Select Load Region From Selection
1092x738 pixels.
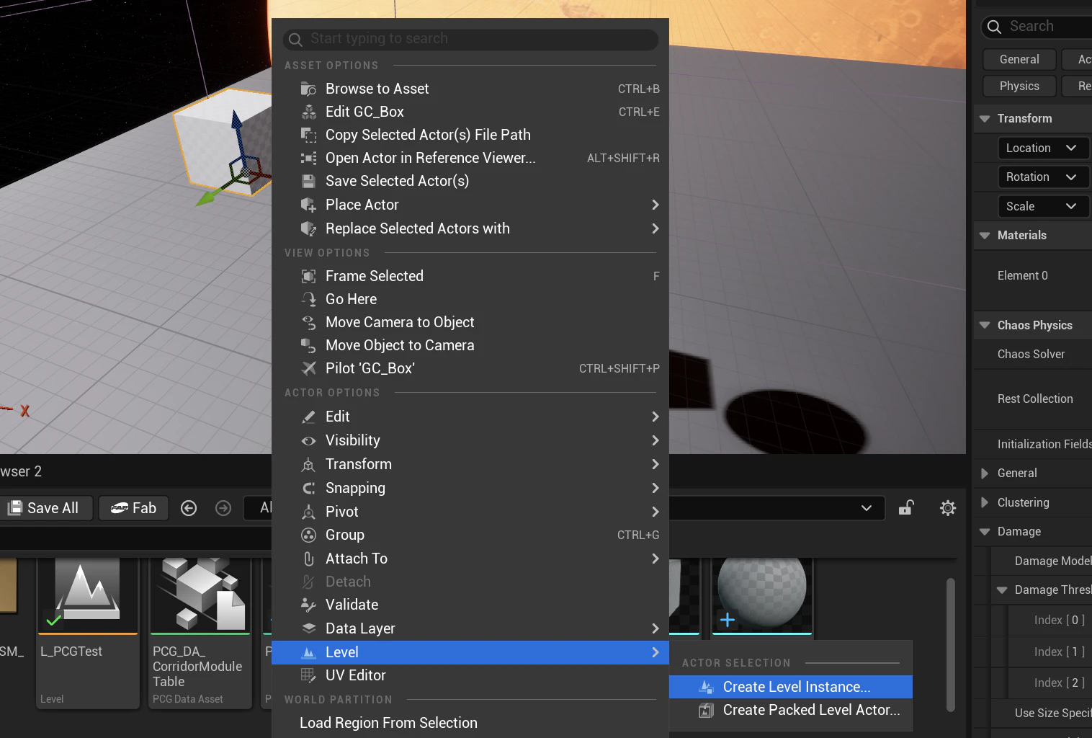coord(470,723)
